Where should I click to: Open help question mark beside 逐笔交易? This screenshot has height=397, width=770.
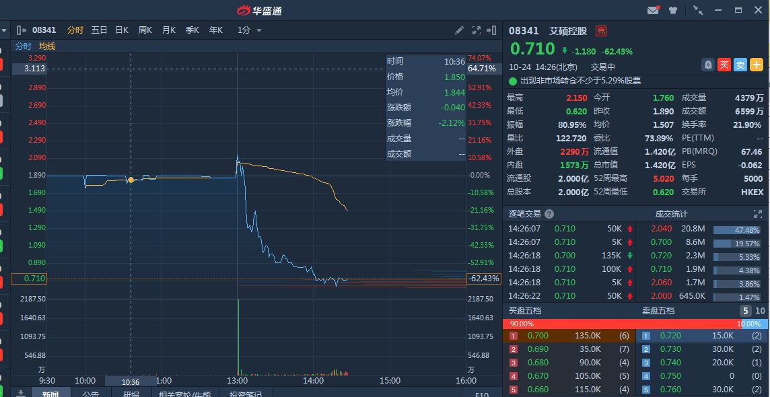[x=549, y=214]
